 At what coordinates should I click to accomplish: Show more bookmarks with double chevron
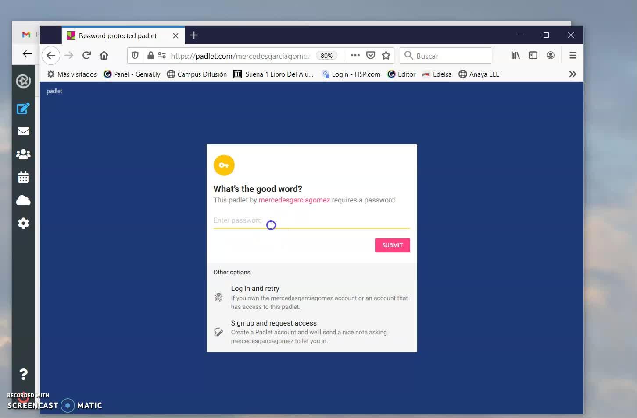pyautogui.click(x=573, y=74)
